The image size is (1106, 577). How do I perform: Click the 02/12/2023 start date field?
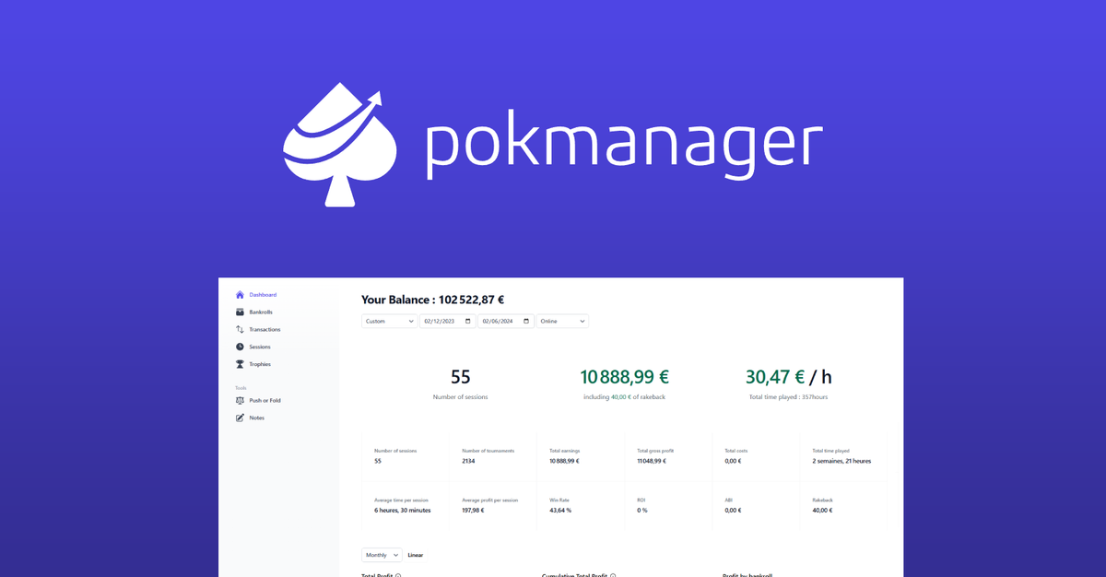click(x=448, y=322)
